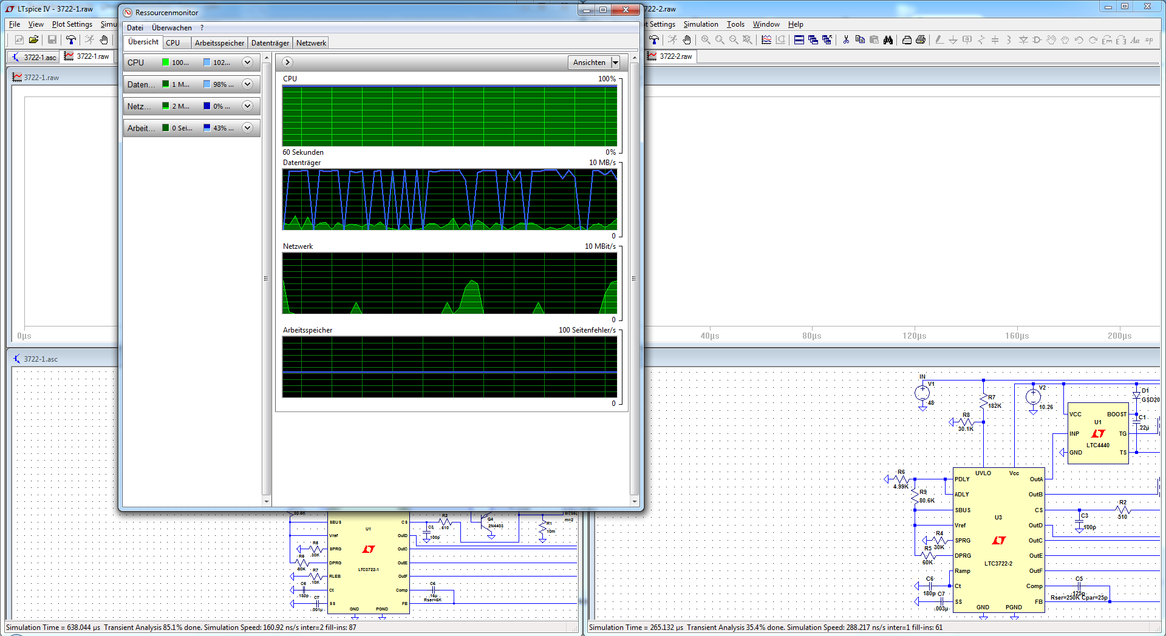
Task: Click the Print icon
Action: [921, 39]
